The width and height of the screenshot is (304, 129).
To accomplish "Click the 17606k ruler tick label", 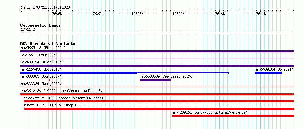I will pyautogui.click(x=56, y=14).
